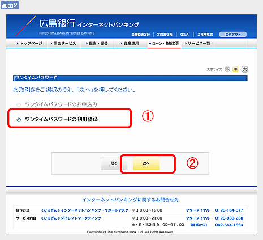Click 土・日・祝休日 9:00~17:00 text
The image size is (263, 240).
tap(158, 225)
